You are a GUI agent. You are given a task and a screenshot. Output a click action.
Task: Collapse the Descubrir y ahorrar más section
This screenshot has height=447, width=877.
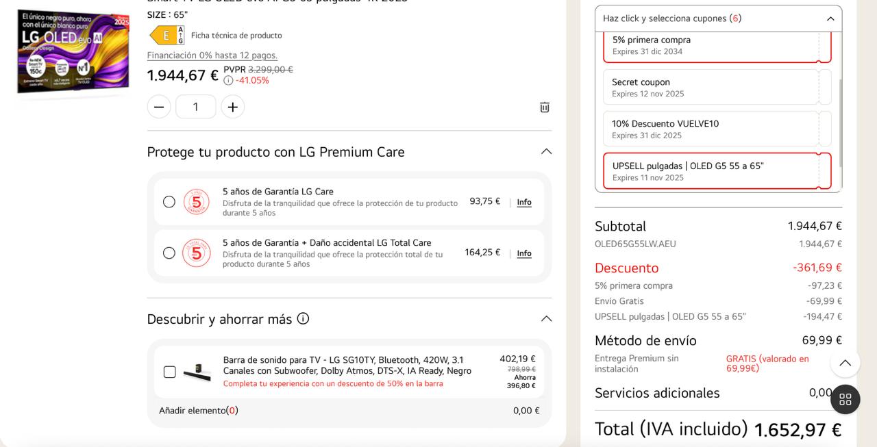click(546, 318)
